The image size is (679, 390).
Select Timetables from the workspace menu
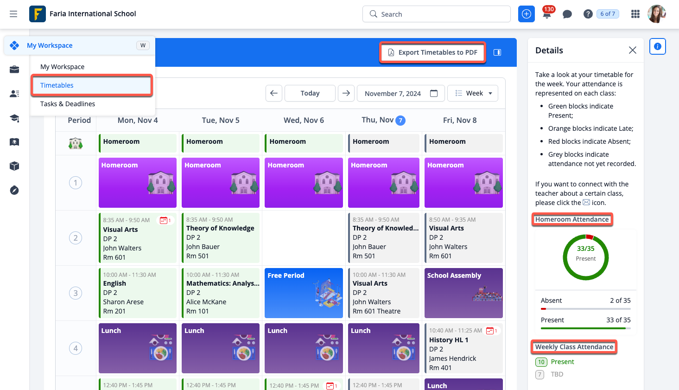pyautogui.click(x=92, y=85)
